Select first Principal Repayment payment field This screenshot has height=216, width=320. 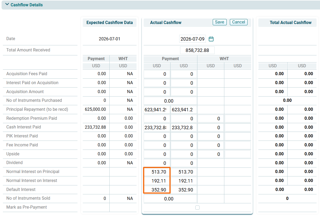click(157, 109)
